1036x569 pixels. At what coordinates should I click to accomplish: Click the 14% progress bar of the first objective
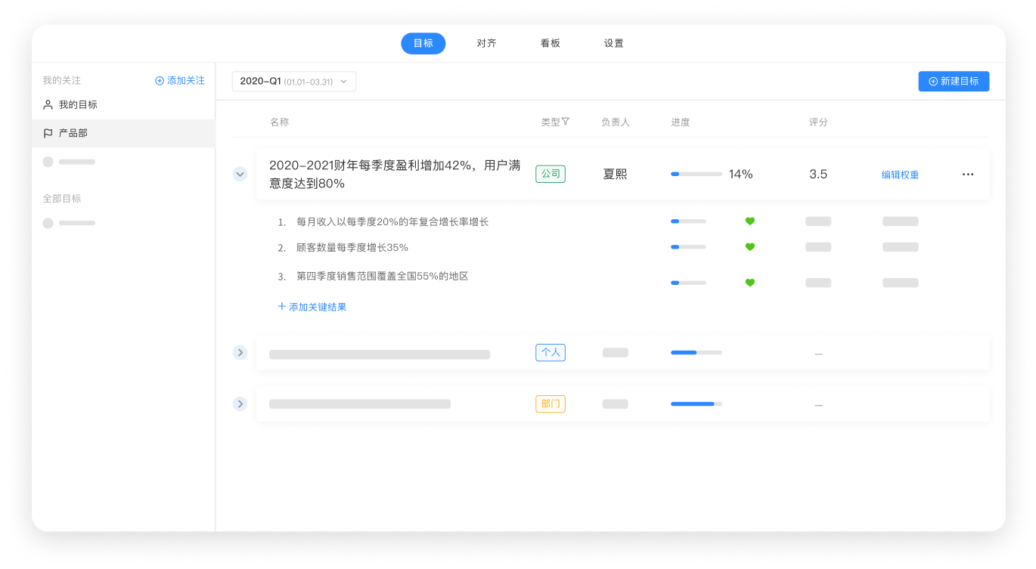click(696, 174)
